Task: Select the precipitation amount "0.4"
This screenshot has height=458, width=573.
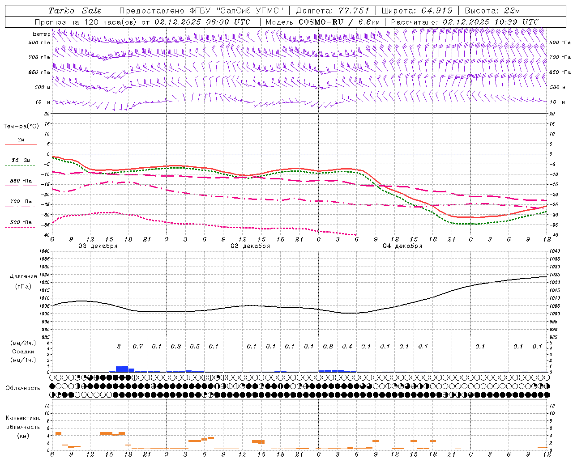Action: click(x=347, y=346)
